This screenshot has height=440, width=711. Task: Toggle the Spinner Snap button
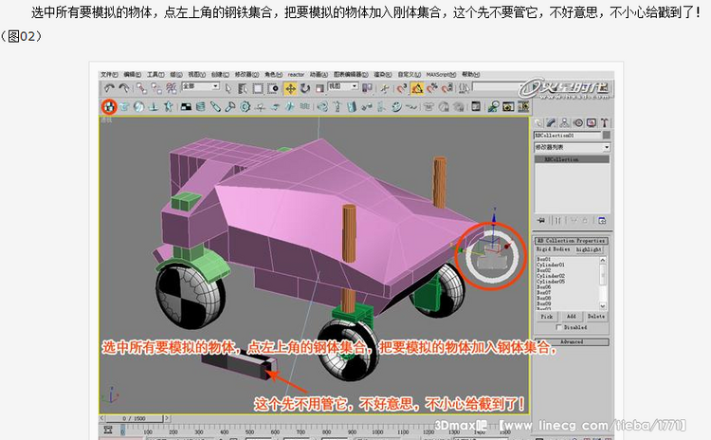[447, 88]
